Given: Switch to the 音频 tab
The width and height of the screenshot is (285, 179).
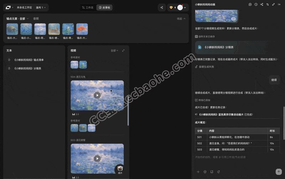Looking at the screenshot, I should click(x=36, y=19).
